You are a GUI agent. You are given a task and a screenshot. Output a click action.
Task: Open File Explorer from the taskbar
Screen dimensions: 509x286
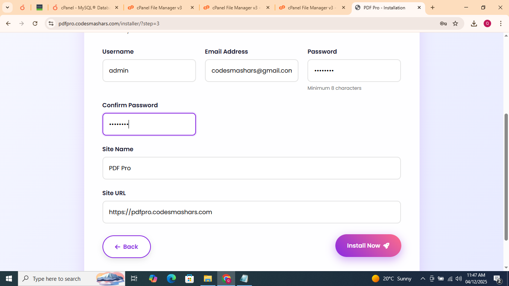pyautogui.click(x=208, y=279)
